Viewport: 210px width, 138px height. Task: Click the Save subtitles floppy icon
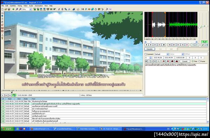pyautogui.click(x=9, y=9)
